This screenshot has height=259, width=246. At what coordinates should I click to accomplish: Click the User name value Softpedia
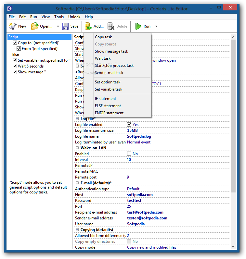tap(136, 224)
